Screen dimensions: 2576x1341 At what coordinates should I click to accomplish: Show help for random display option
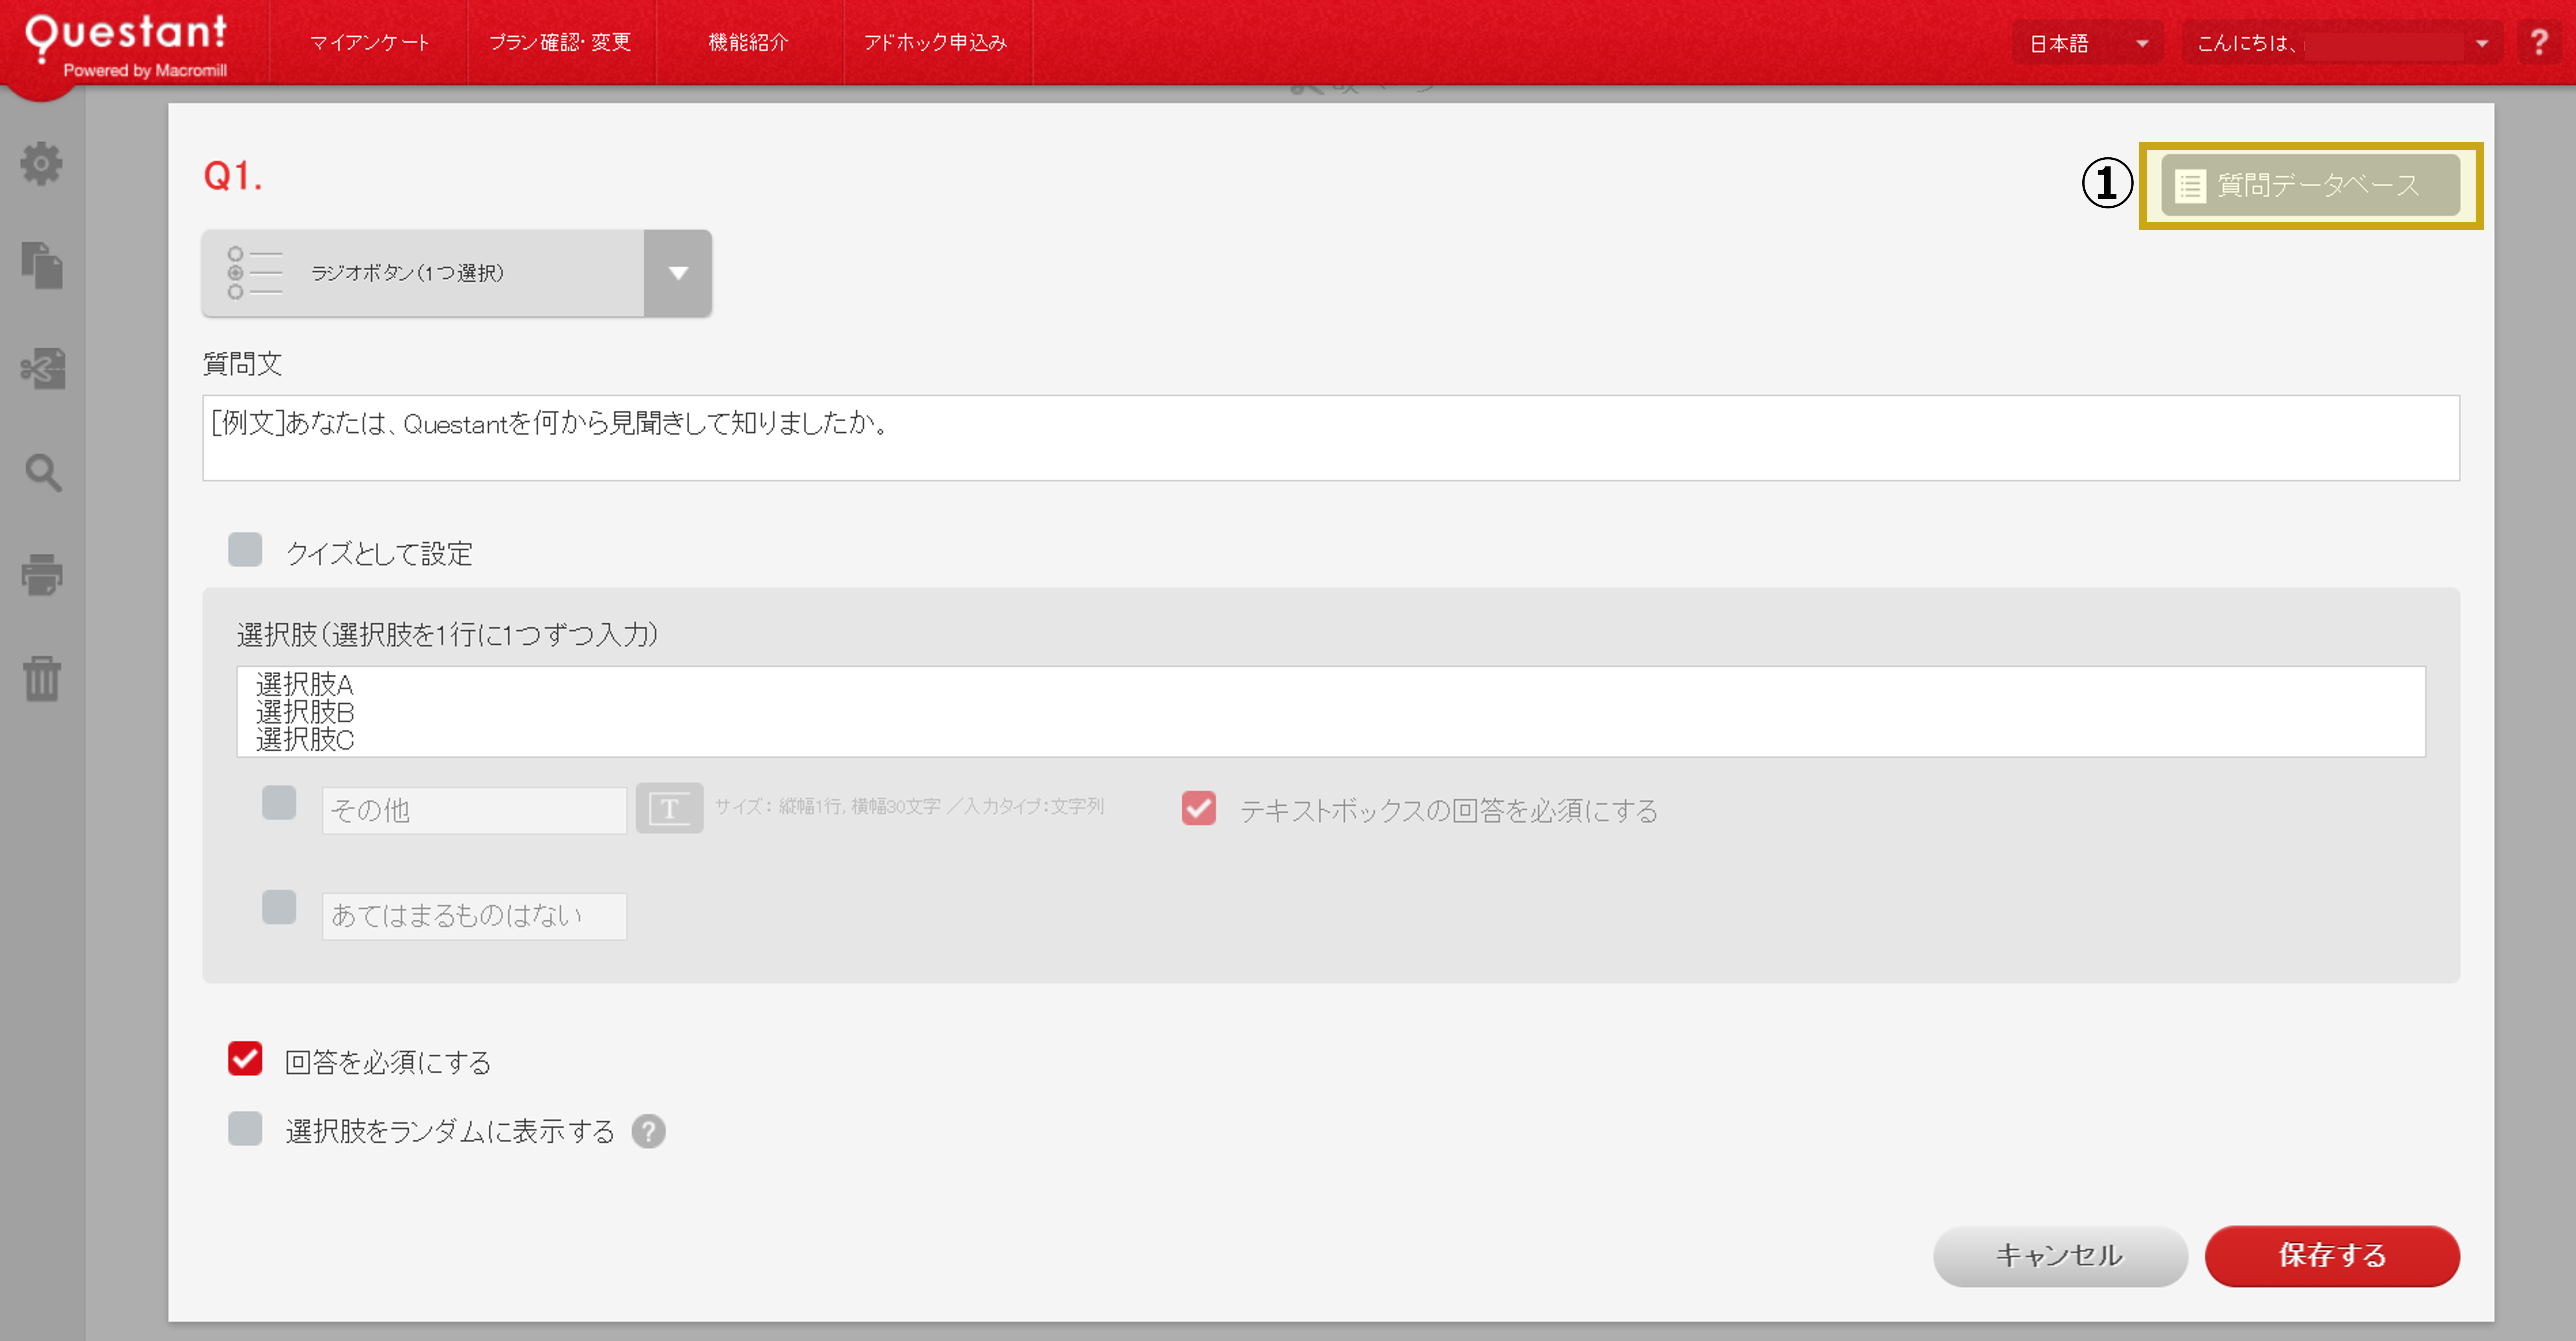tap(648, 1131)
